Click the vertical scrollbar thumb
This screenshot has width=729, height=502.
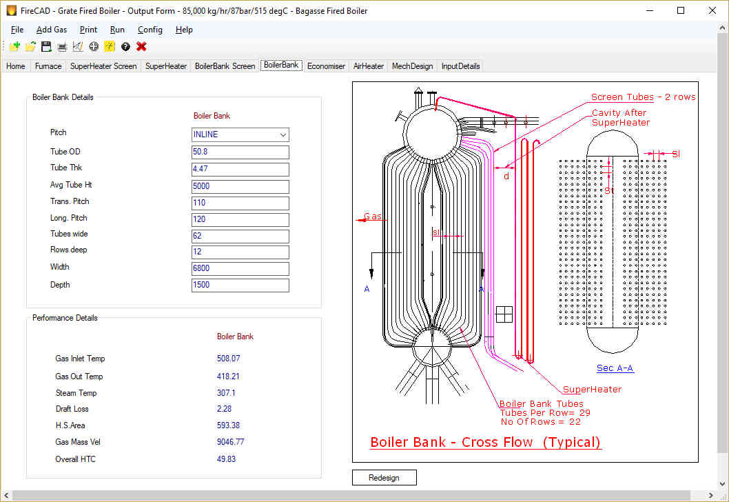pos(722,243)
